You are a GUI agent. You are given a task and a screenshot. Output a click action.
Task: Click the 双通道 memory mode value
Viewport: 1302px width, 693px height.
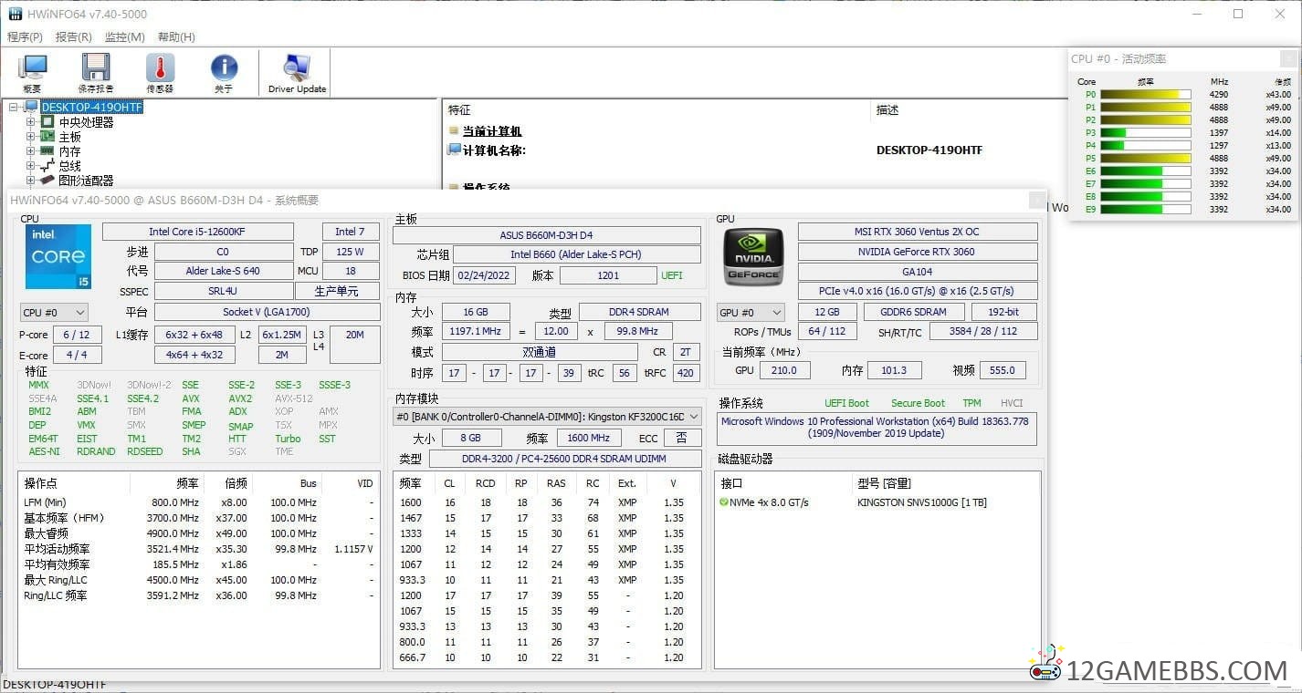(x=540, y=351)
